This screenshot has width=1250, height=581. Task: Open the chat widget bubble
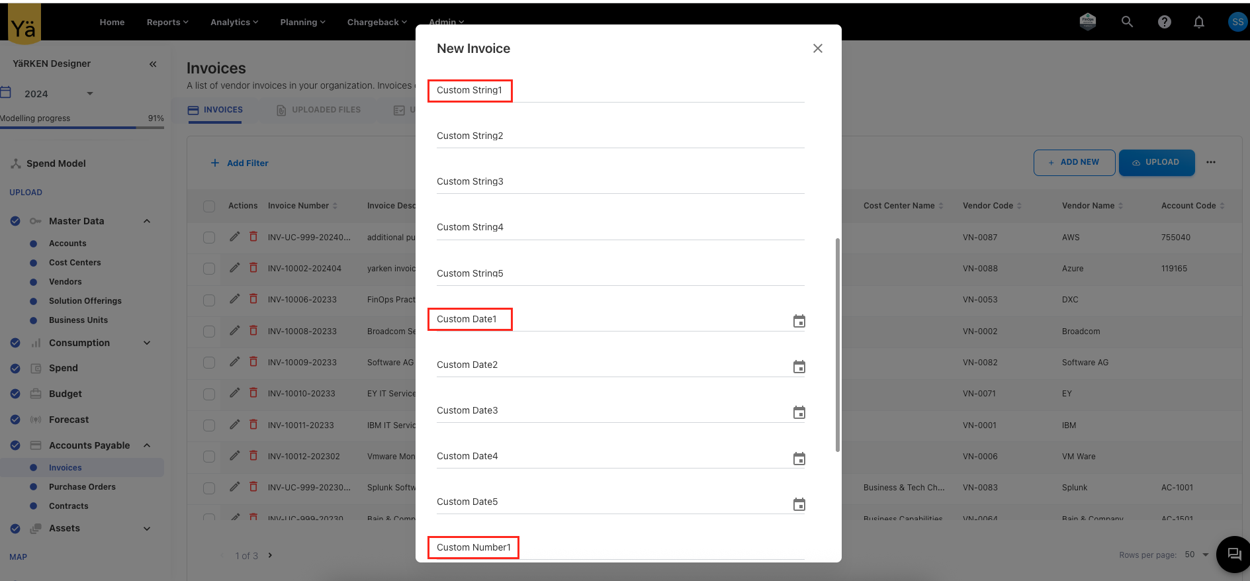tap(1233, 555)
